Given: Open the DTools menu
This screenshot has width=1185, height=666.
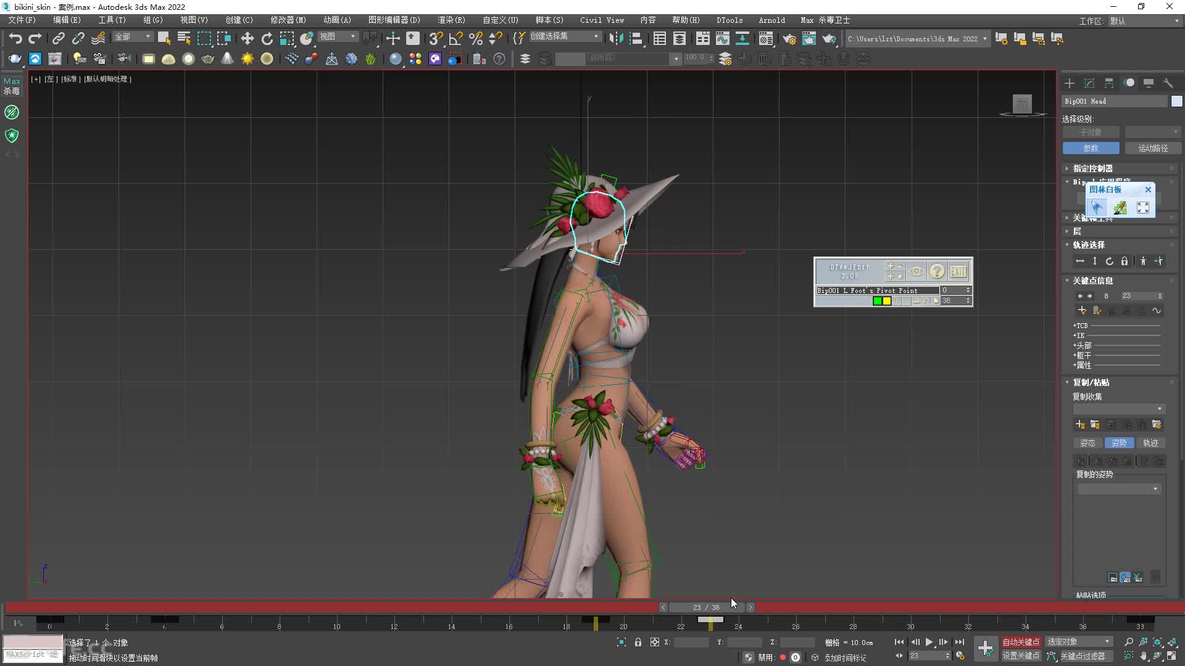Looking at the screenshot, I should (730, 20).
